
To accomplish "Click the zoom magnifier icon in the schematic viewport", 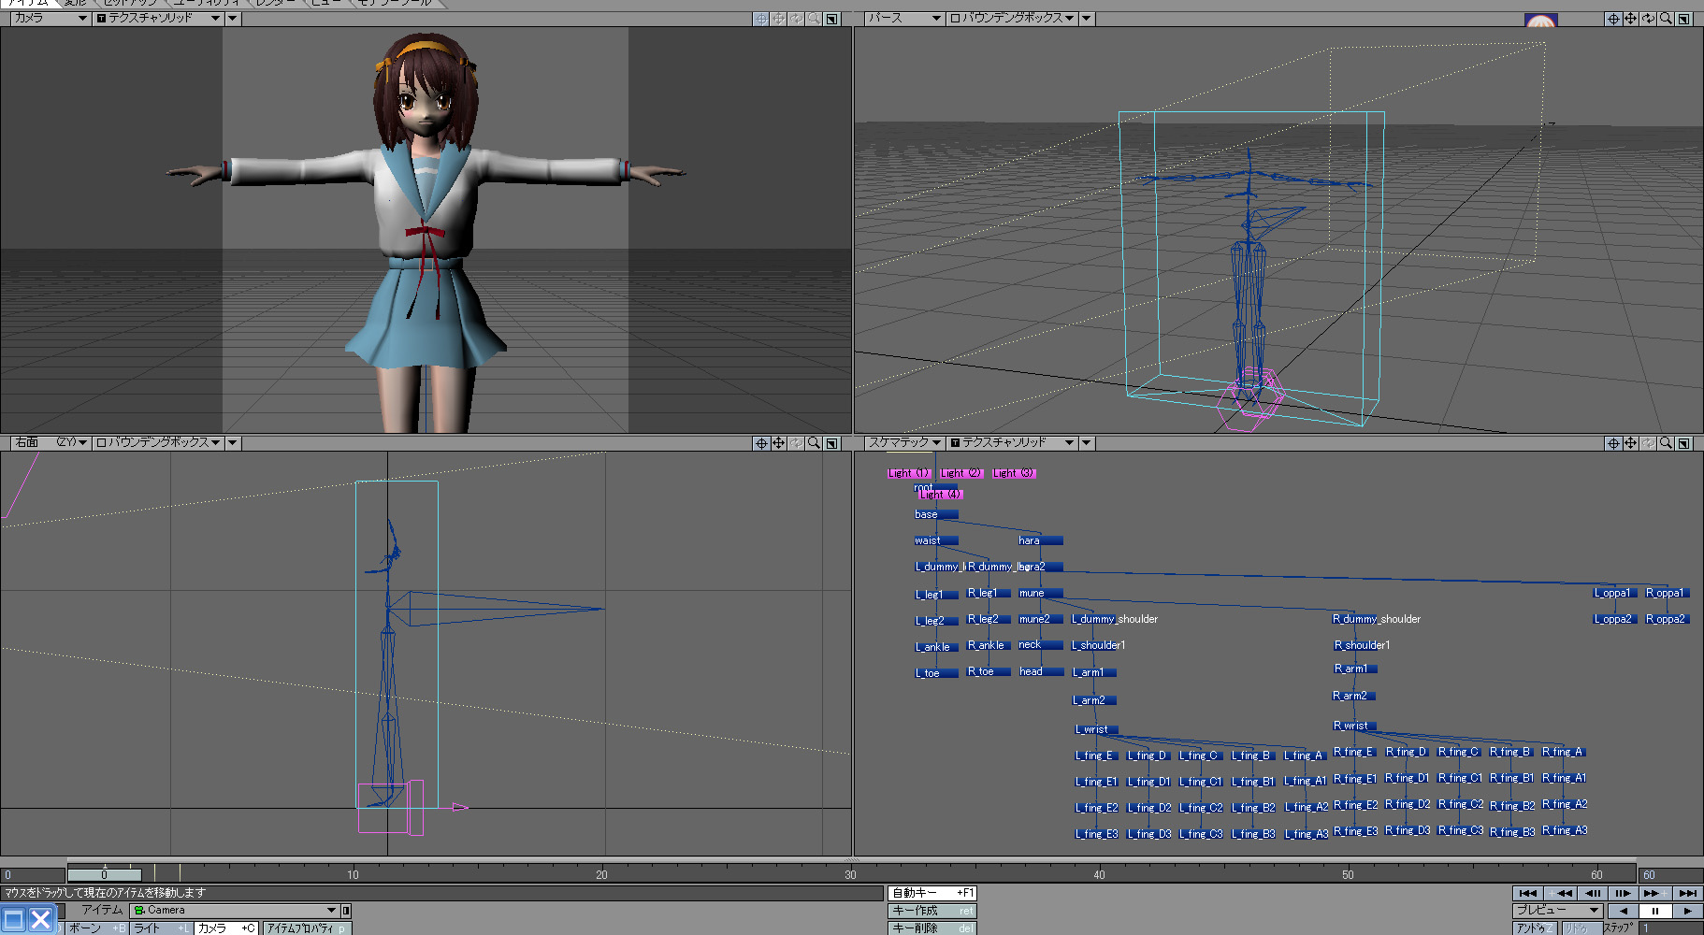I will coord(1666,443).
